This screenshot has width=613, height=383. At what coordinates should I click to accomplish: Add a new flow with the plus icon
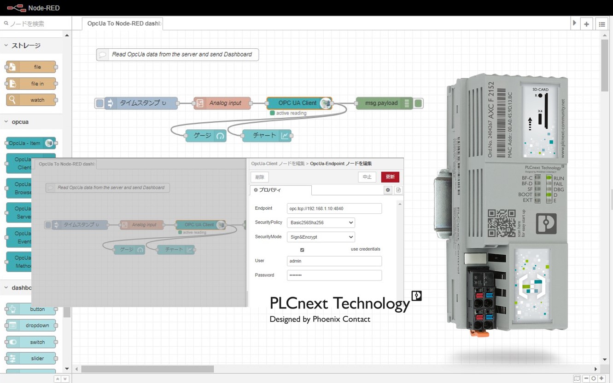(586, 23)
